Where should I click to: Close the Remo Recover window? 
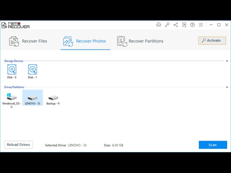(x=227, y=25)
